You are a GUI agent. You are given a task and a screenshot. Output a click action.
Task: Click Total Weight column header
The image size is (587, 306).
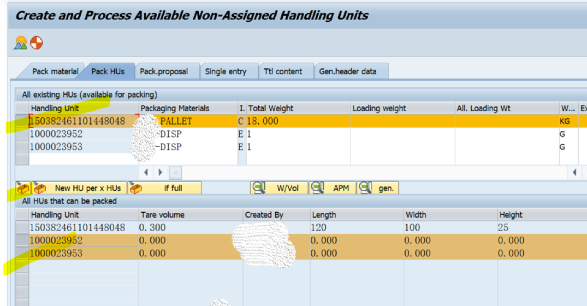pos(298,109)
